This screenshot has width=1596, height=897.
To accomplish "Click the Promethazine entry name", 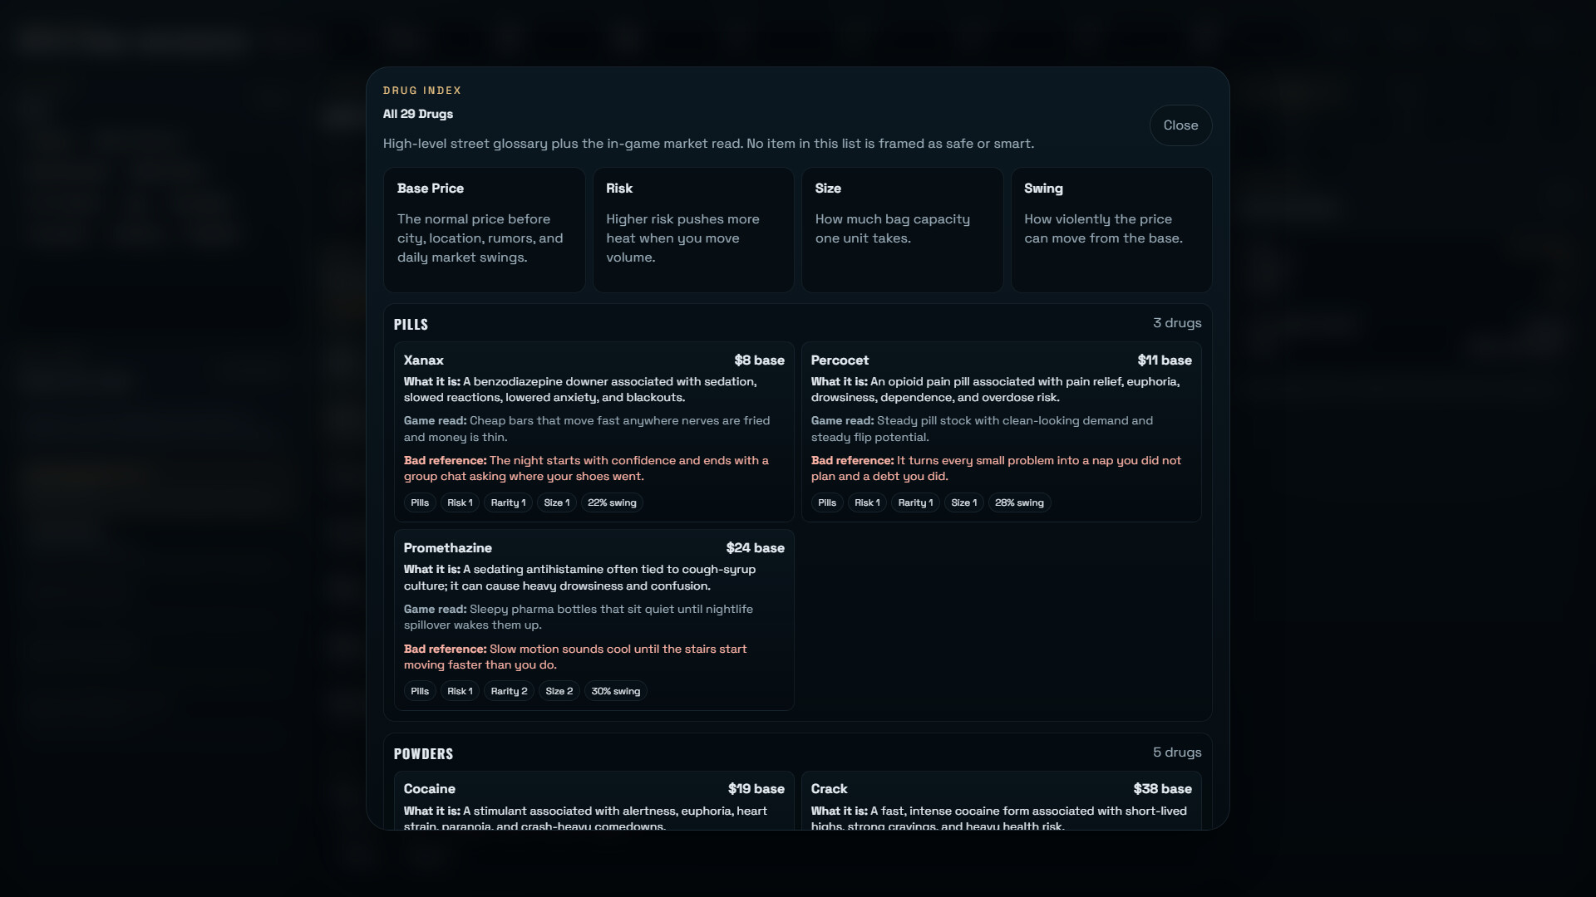I will click(x=447, y=548).
